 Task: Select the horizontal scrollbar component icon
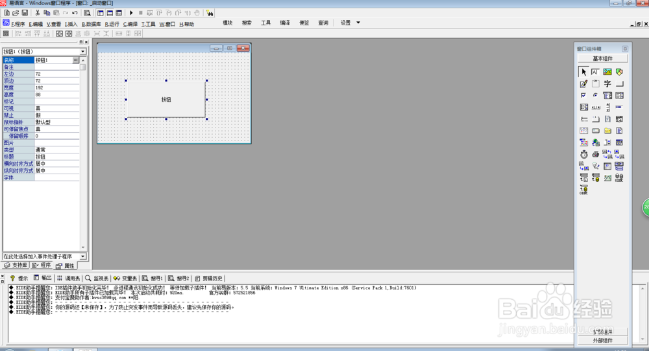click(x=595, y=108)
